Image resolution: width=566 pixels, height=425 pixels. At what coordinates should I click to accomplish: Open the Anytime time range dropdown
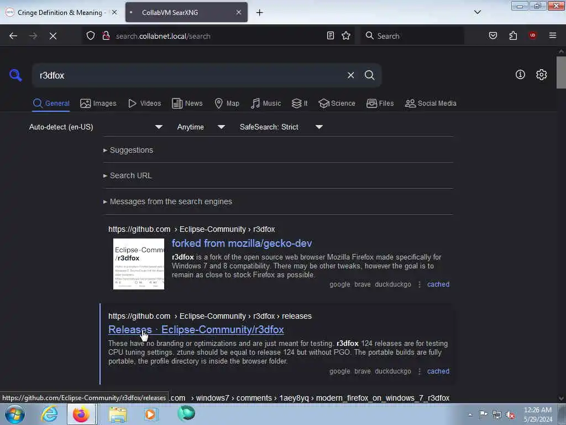[201, 127]
